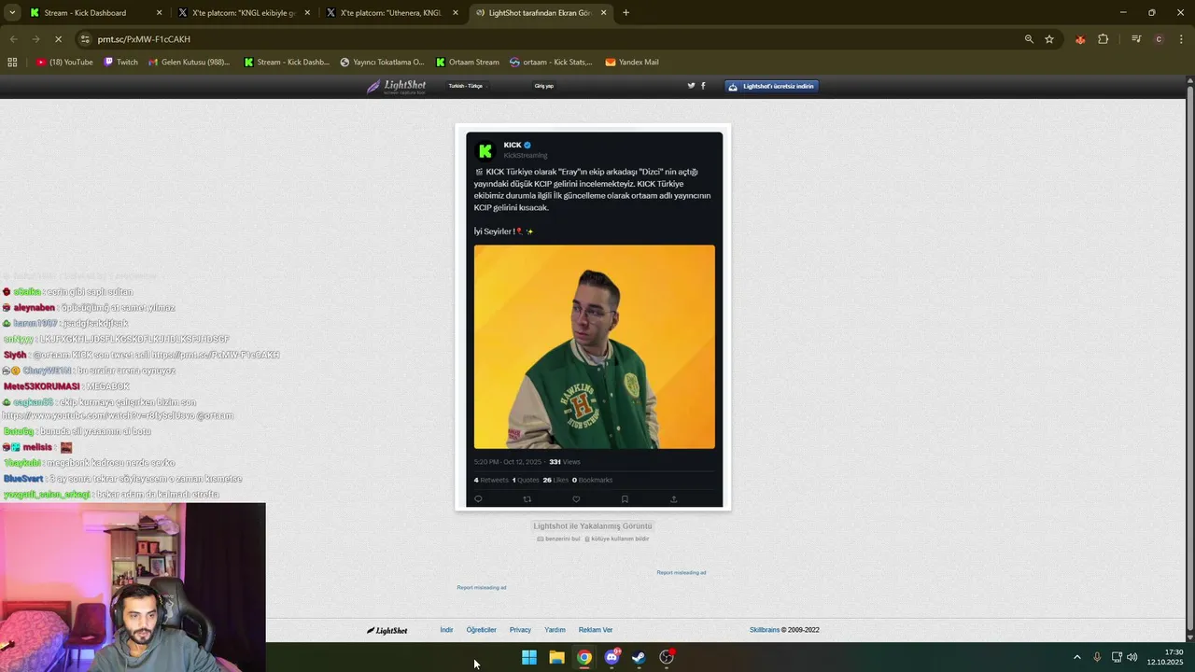Open Steam from the taskbar

coord(639,657)
